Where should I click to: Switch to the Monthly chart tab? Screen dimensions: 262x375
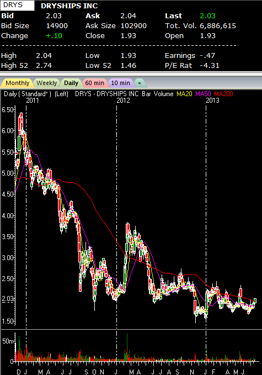(17, 83)
